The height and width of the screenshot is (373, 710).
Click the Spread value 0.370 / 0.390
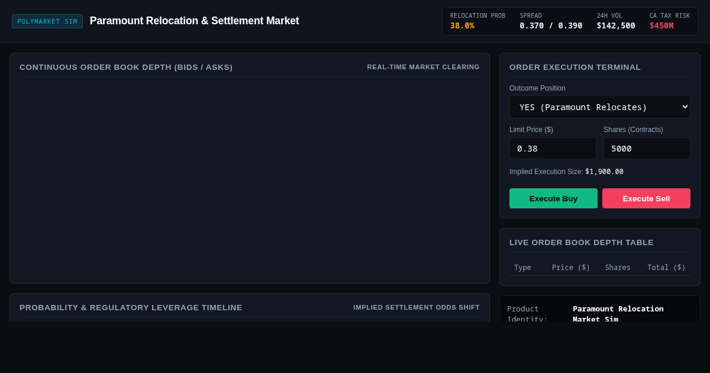click(x=551, y=25)
